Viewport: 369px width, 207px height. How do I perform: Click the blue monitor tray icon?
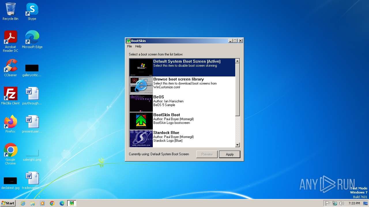click(x=366, y=203)
